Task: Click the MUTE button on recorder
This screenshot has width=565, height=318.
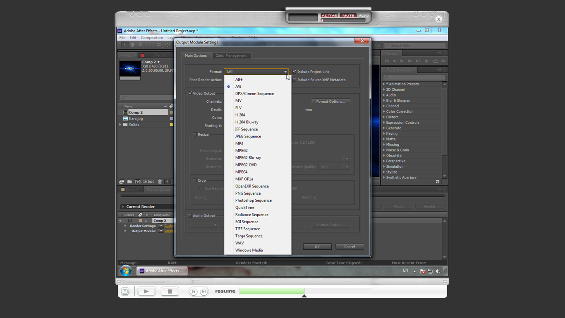Action: coord(348,15)
